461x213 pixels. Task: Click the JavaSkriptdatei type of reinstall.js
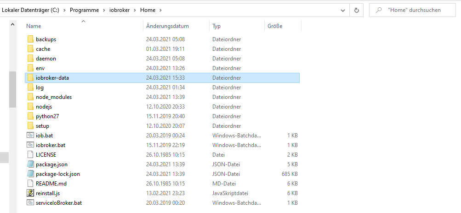point(230,193)
